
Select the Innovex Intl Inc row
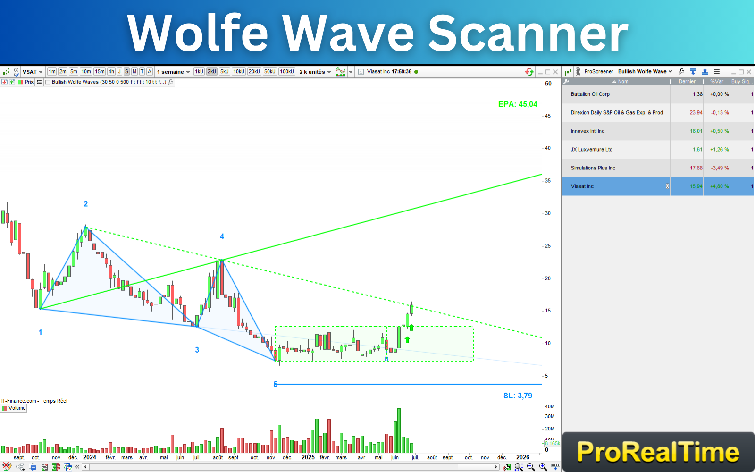click(658, 131)
